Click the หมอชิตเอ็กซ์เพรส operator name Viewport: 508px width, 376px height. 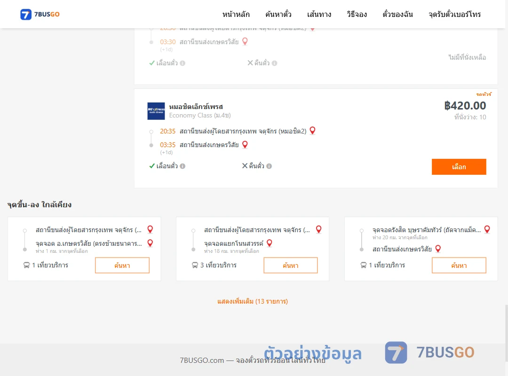tap(196, 107)
